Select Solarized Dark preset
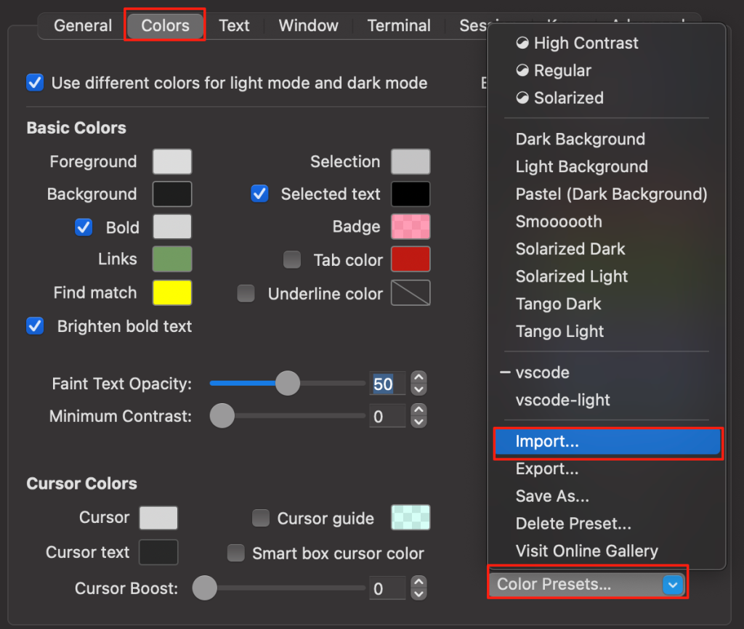The width and height of the screenshot is (744, 629). [570, 249]
